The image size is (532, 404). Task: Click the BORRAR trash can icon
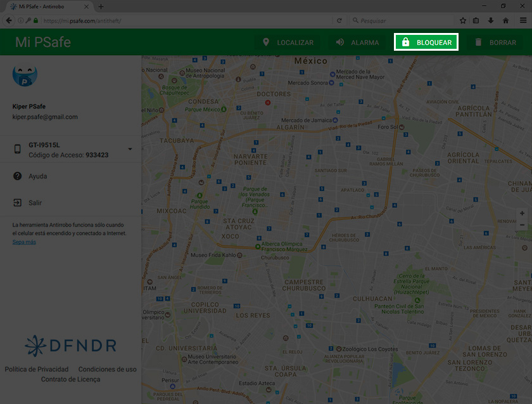click(x=478, y=42)
